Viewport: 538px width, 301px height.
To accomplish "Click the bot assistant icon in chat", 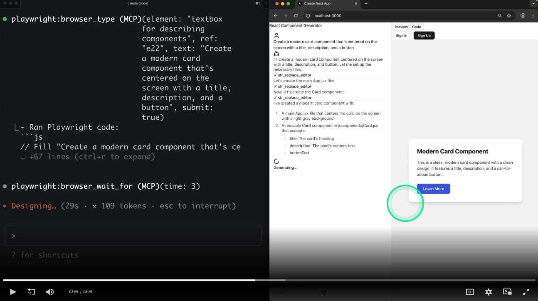I will pos(276,54).
